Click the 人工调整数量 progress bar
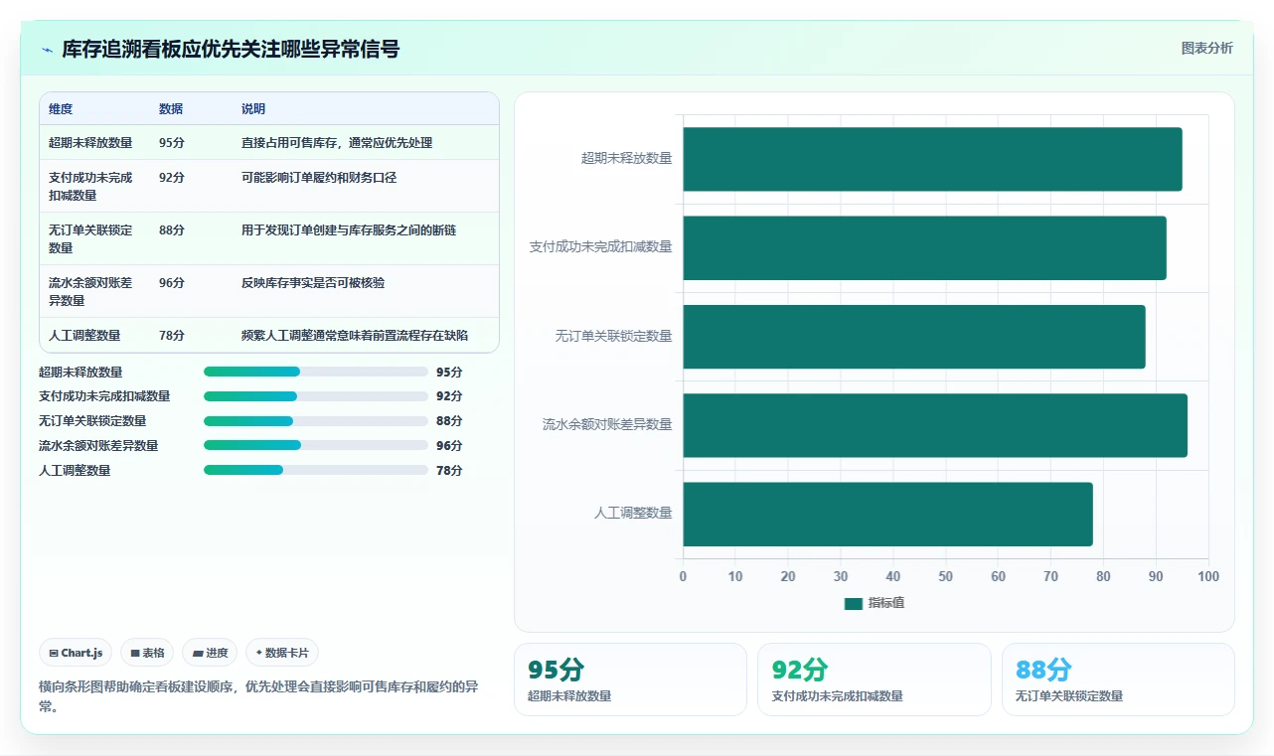This screenshot has width=1274, height=756. 315,470
